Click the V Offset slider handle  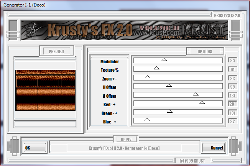click(196, 94)
